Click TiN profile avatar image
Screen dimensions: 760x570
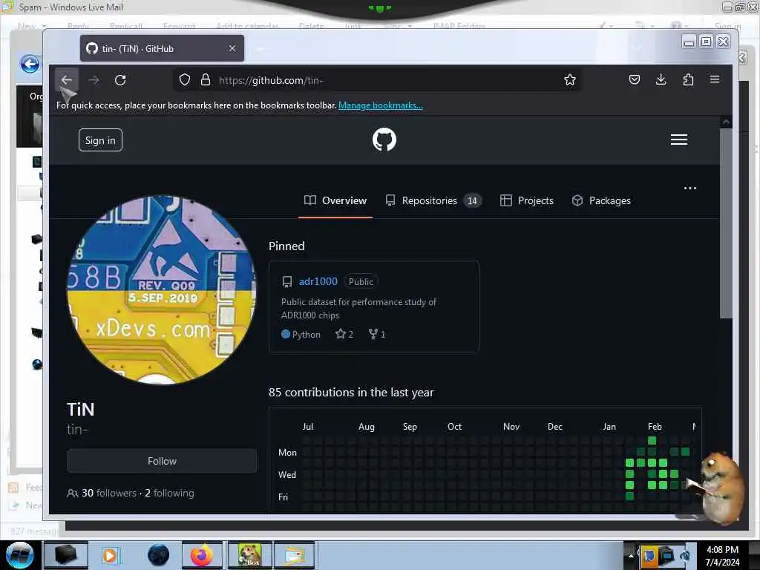coord(161,290)
